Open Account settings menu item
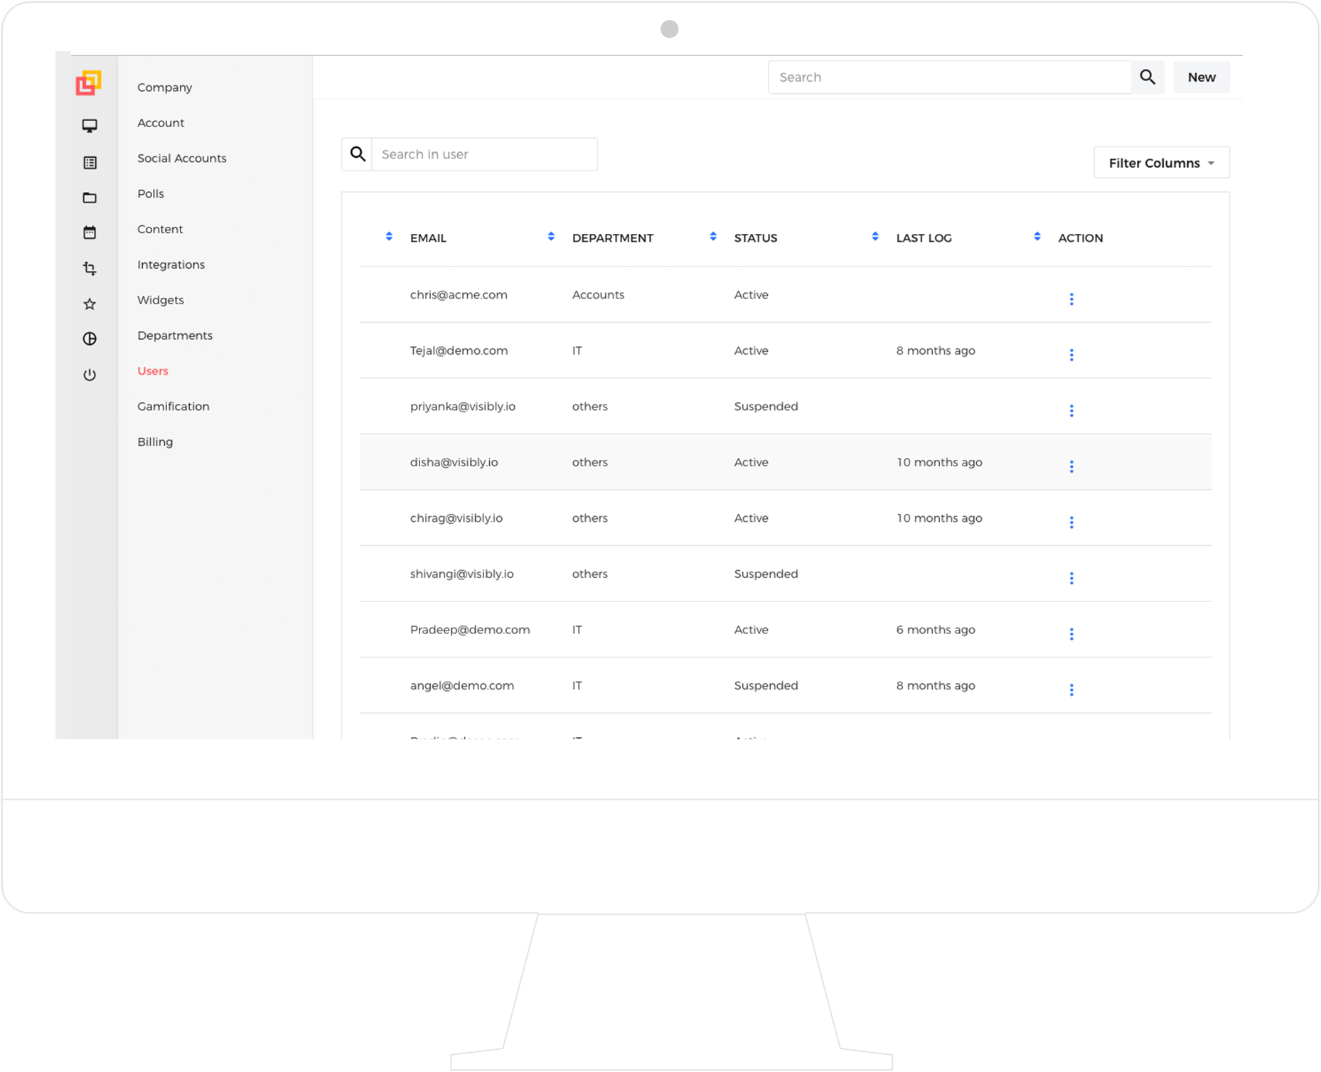1321x1072 pixels. [161, 123]
